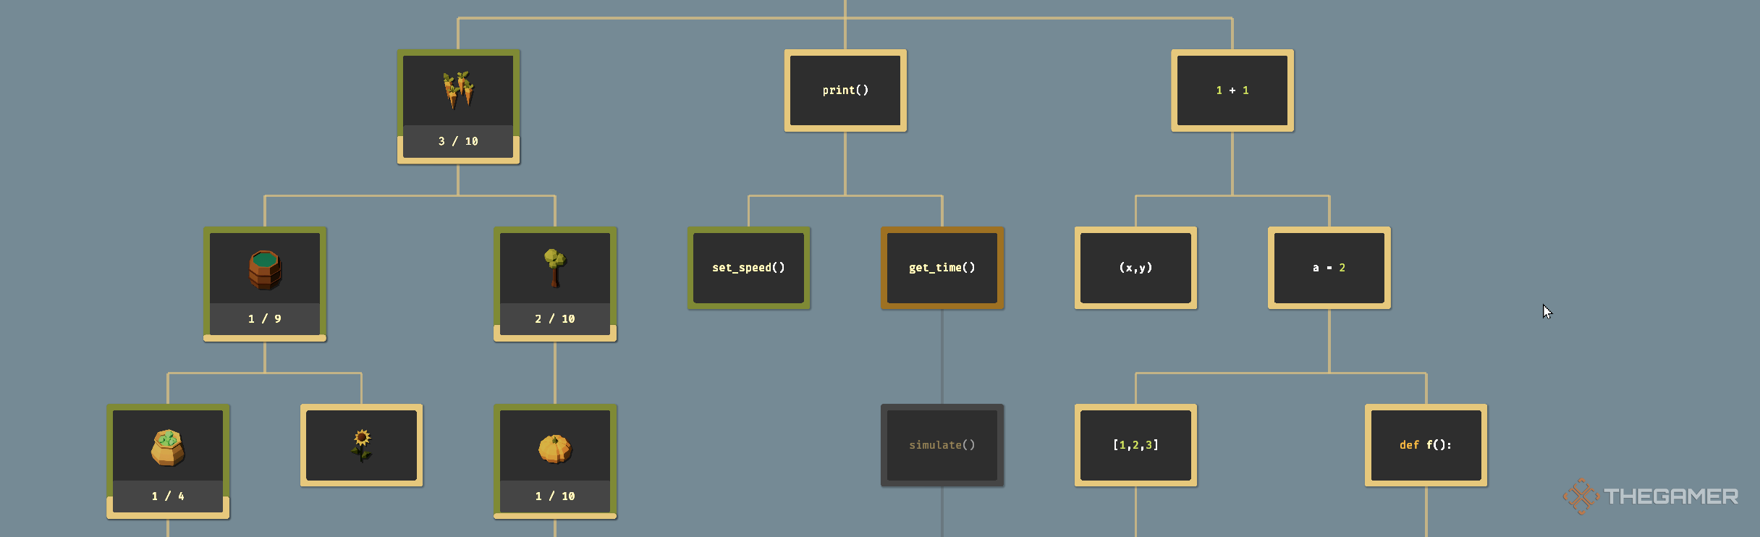The height and width of the screenshot is (537, 1760).
Task: Click the 1 / 9 barrel level counter
Action: pyautogui.click(x=265, y=319)
